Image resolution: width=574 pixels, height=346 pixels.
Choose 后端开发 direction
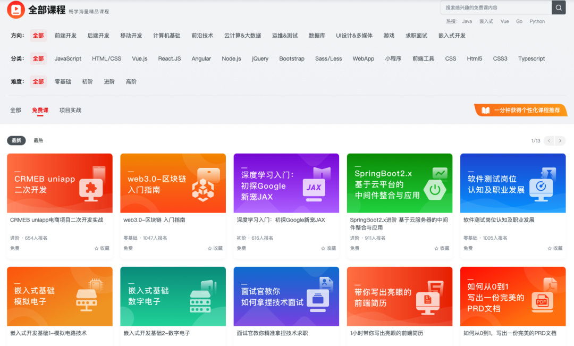click(98, 36)
